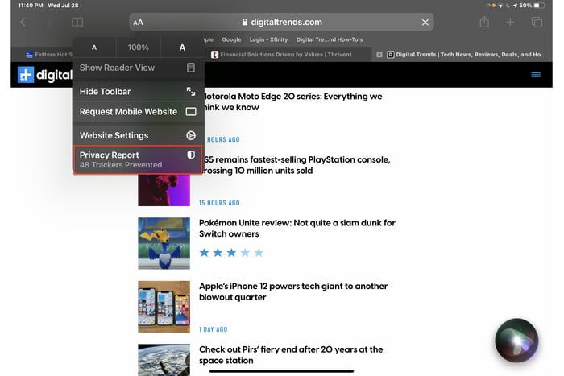
Task: Tap the iPhone 12 article thumbnail
Action: [x=164, y=307]
